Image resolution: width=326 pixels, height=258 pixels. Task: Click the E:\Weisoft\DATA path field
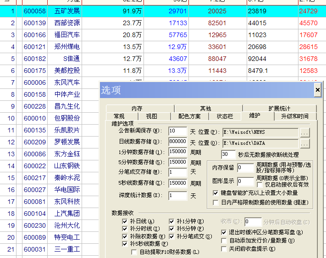(x=260, y=143)
